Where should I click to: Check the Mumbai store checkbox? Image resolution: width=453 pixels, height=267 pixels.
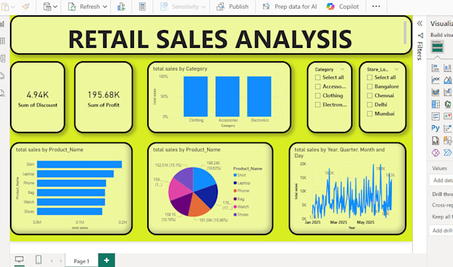[370, 114]
